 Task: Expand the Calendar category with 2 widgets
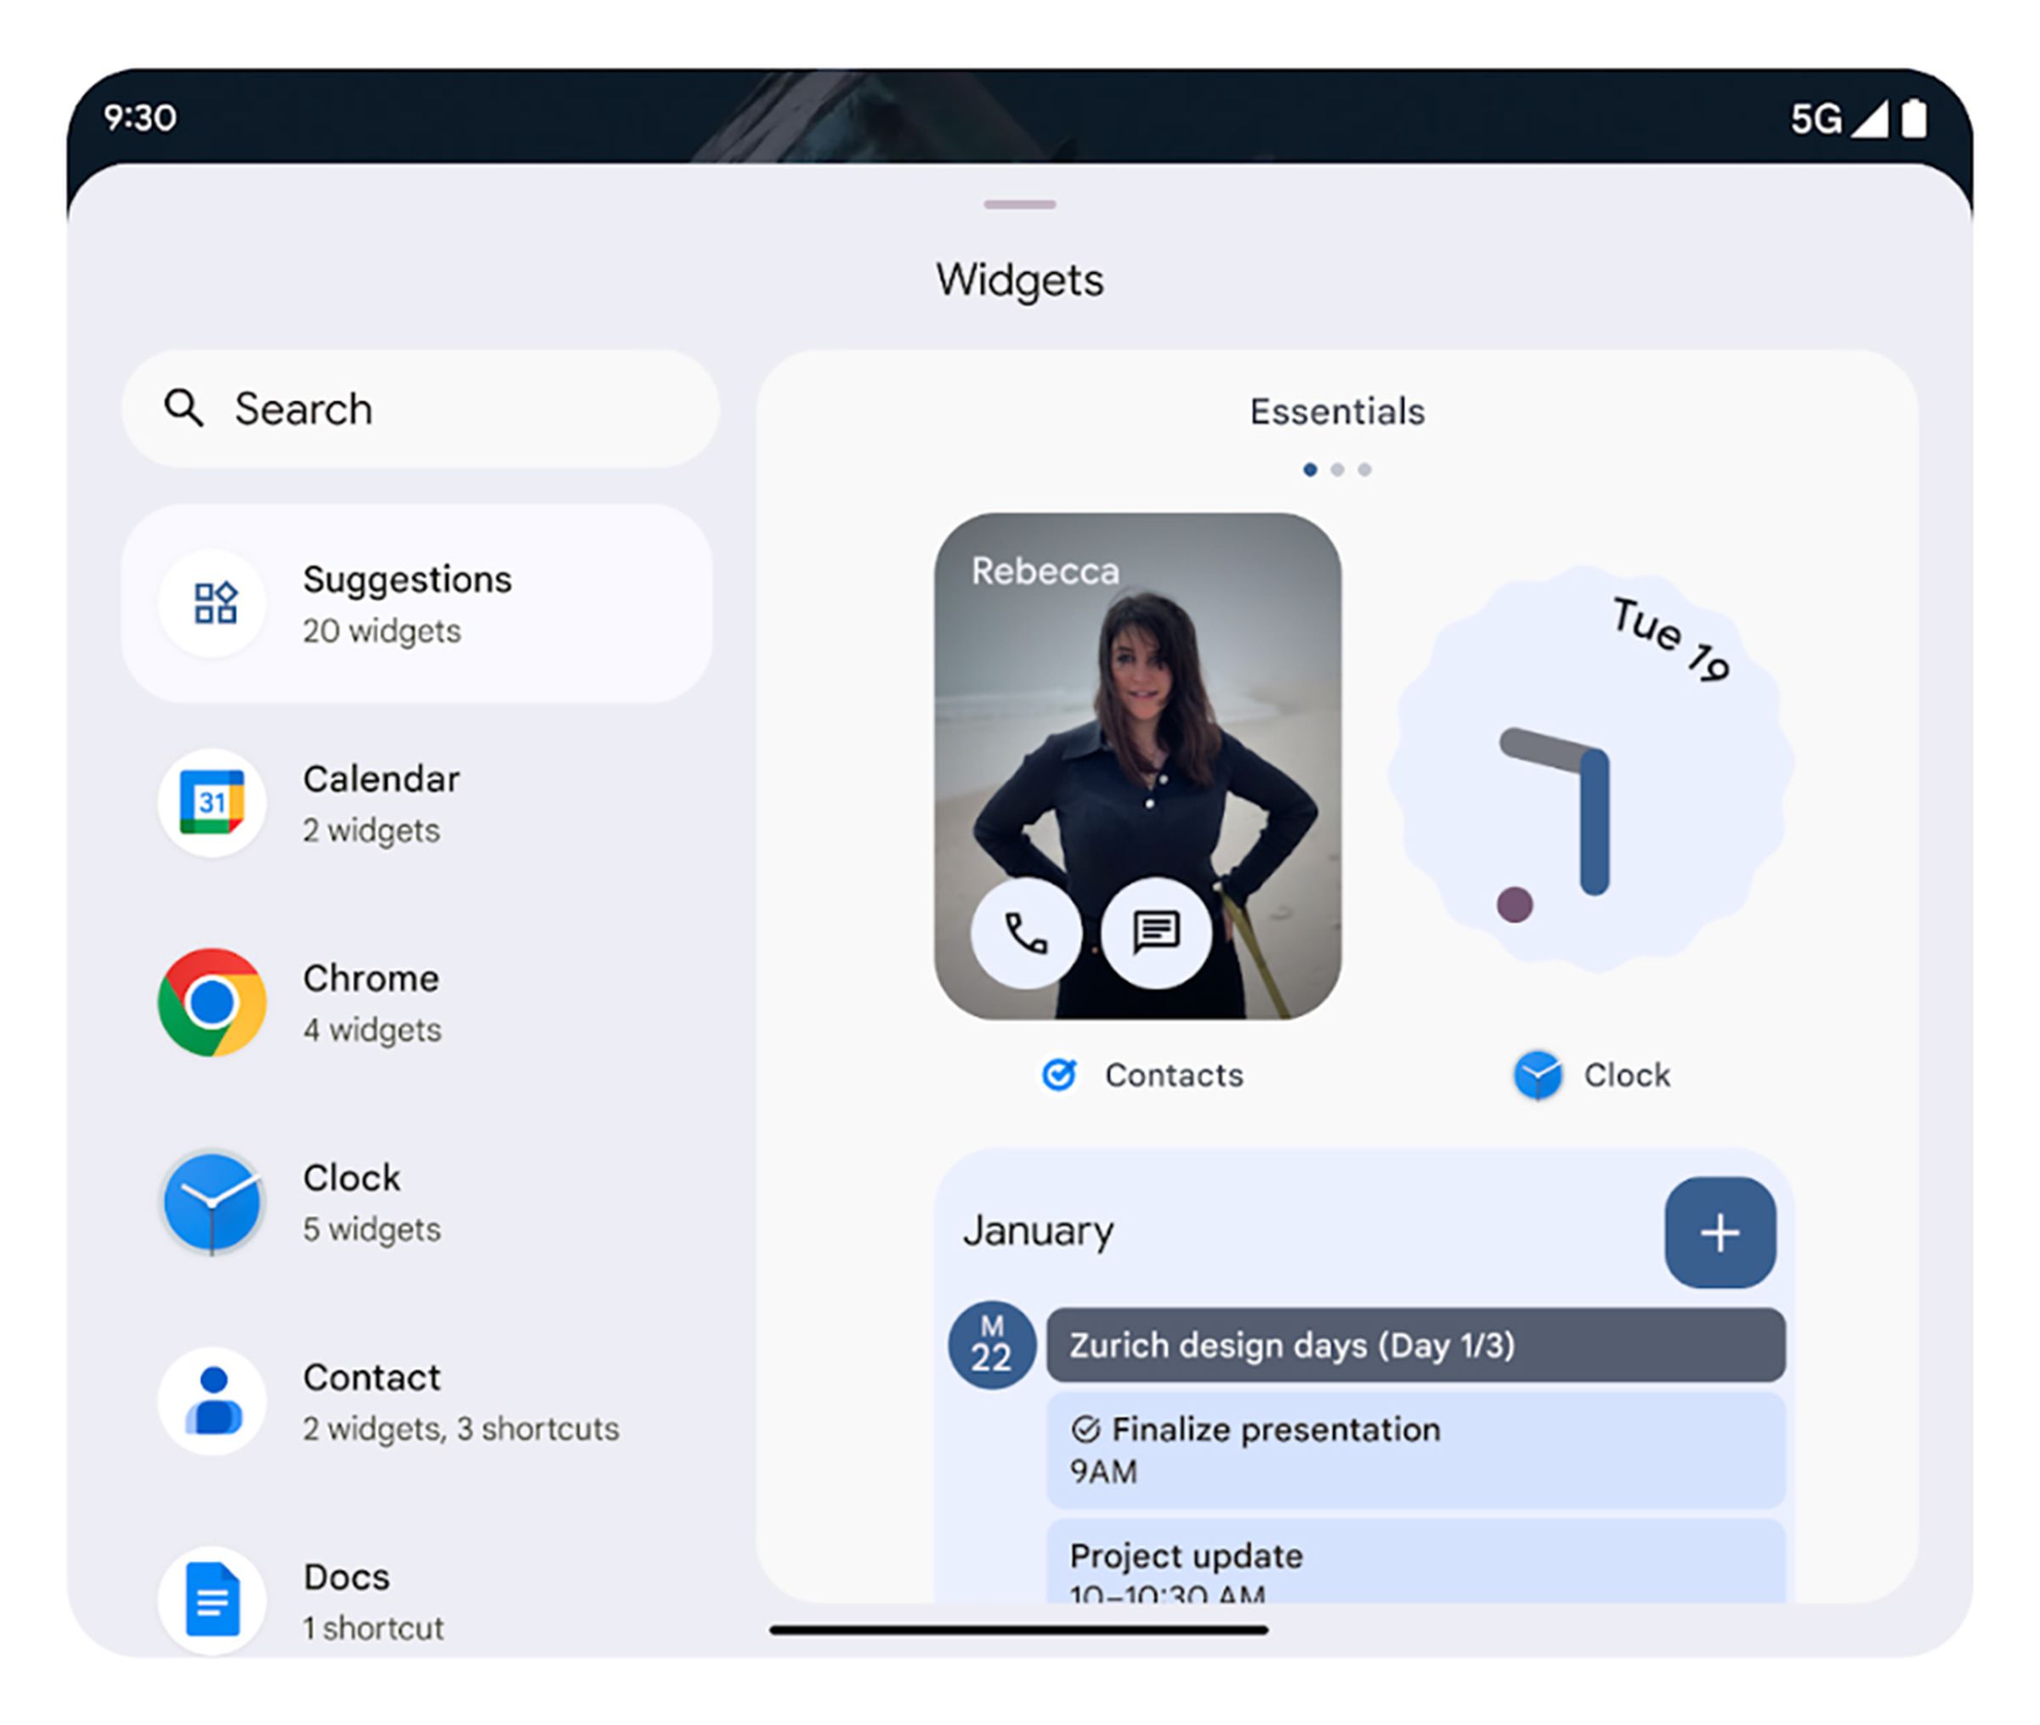(382, 804)
